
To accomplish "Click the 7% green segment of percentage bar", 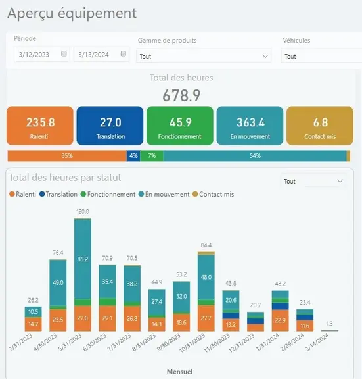I will coord(152,156).
